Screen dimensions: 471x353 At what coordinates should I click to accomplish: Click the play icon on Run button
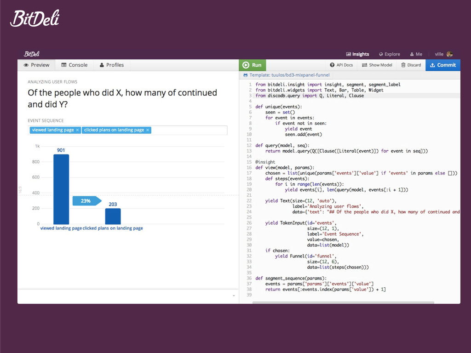point(246,65)
